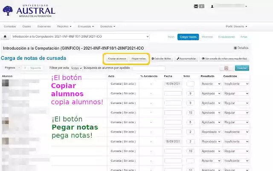273x171 pixels.
Task: Click the Carga de notas de cursada heading
Action: point(33,58)
